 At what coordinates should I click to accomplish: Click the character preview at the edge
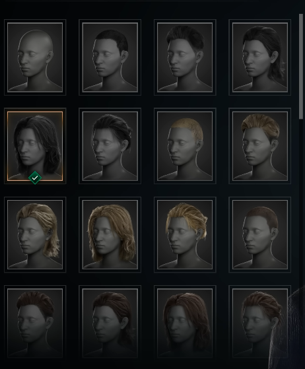click(288, 329)
